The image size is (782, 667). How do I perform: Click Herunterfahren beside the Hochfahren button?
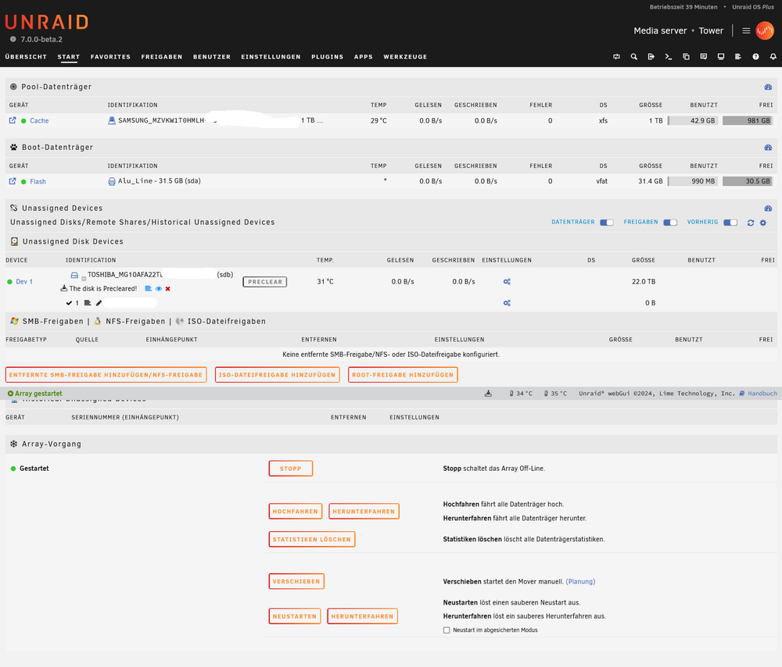point(364,512)
